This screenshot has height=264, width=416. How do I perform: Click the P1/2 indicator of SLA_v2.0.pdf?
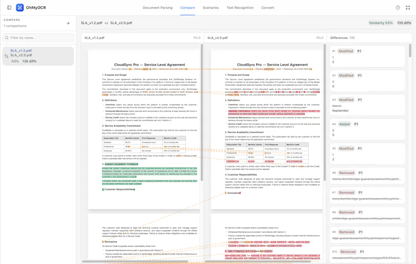click(x=320, y=38)
